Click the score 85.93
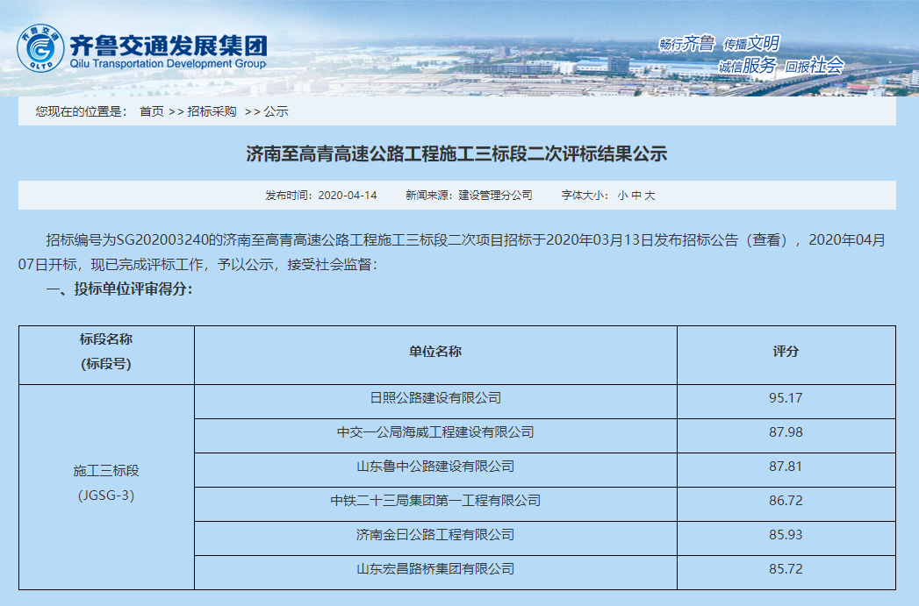Image resolution: width=919 pixels, height=606 pixels. pyautogui.click(x=786, y=535)
